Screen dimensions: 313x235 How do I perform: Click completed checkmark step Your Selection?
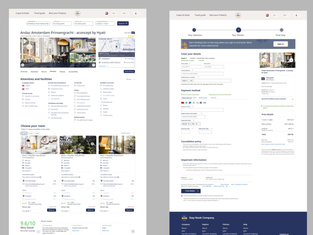[194, 30]
